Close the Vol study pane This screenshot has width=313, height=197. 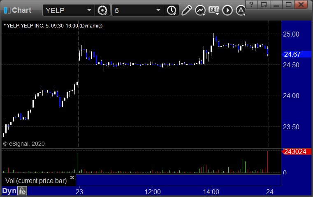[x=72, y=177]
